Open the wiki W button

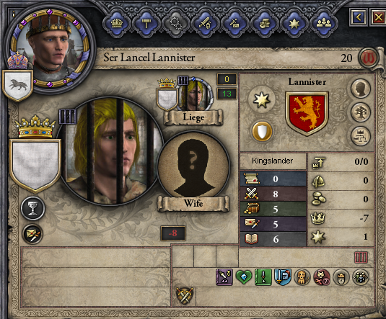368,58
